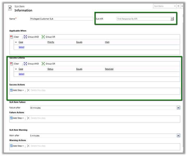Click Clear icon in Success Criteria section

tap(12, 64)
